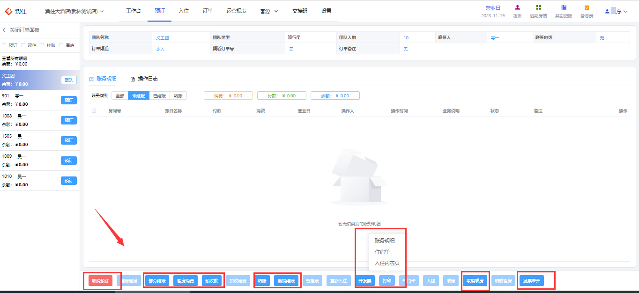The height and width of the screenshot is (293, 639).
Task: Open the 夜审 night audit icon
Action: pyautogui.click(x=517, y=7)
